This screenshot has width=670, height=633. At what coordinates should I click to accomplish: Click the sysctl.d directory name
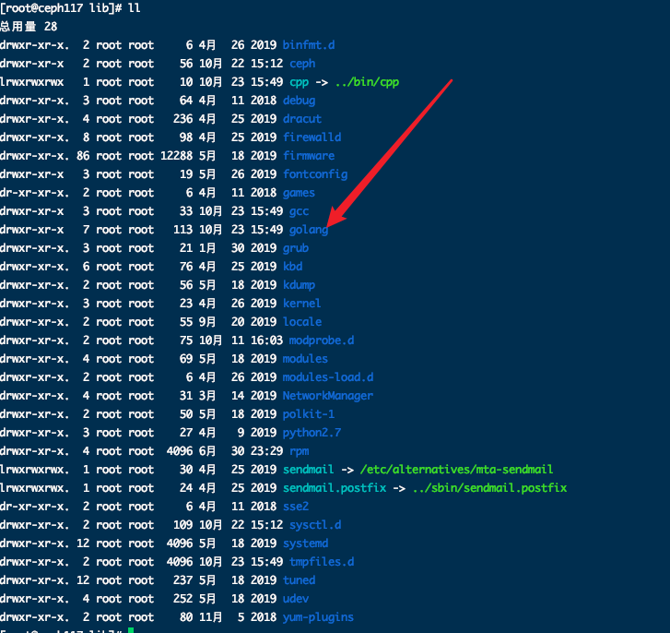click(315, 524)
